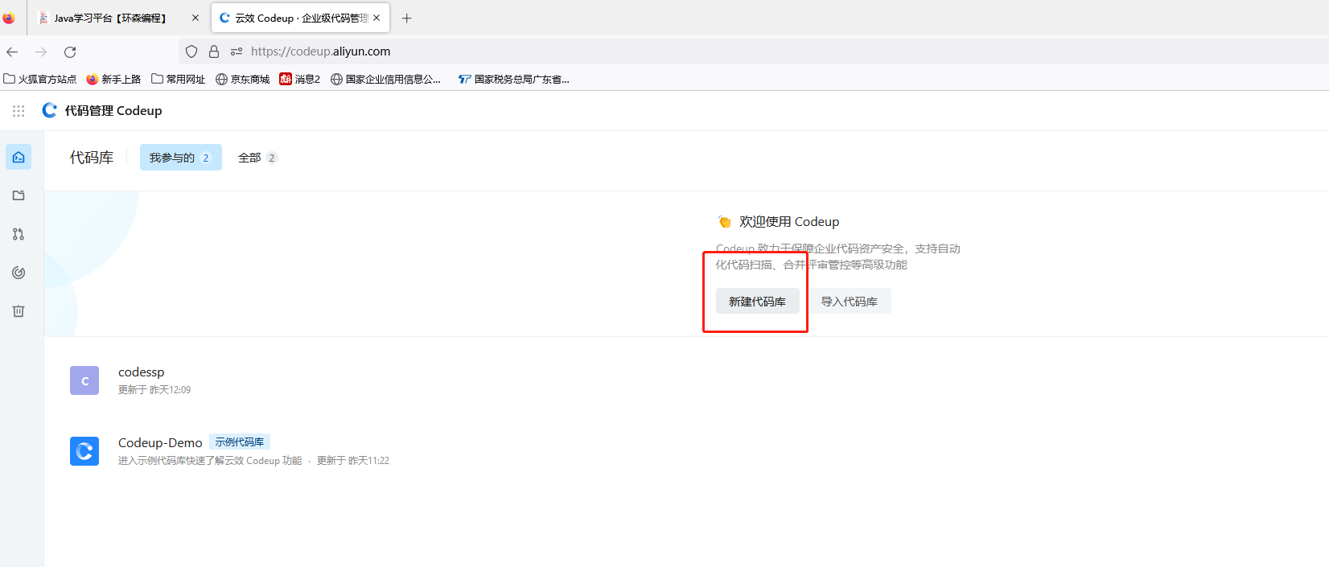1329x567 pixels.
Task: Click the 示例代码库 tag
Action: click(x=240, y=442)
